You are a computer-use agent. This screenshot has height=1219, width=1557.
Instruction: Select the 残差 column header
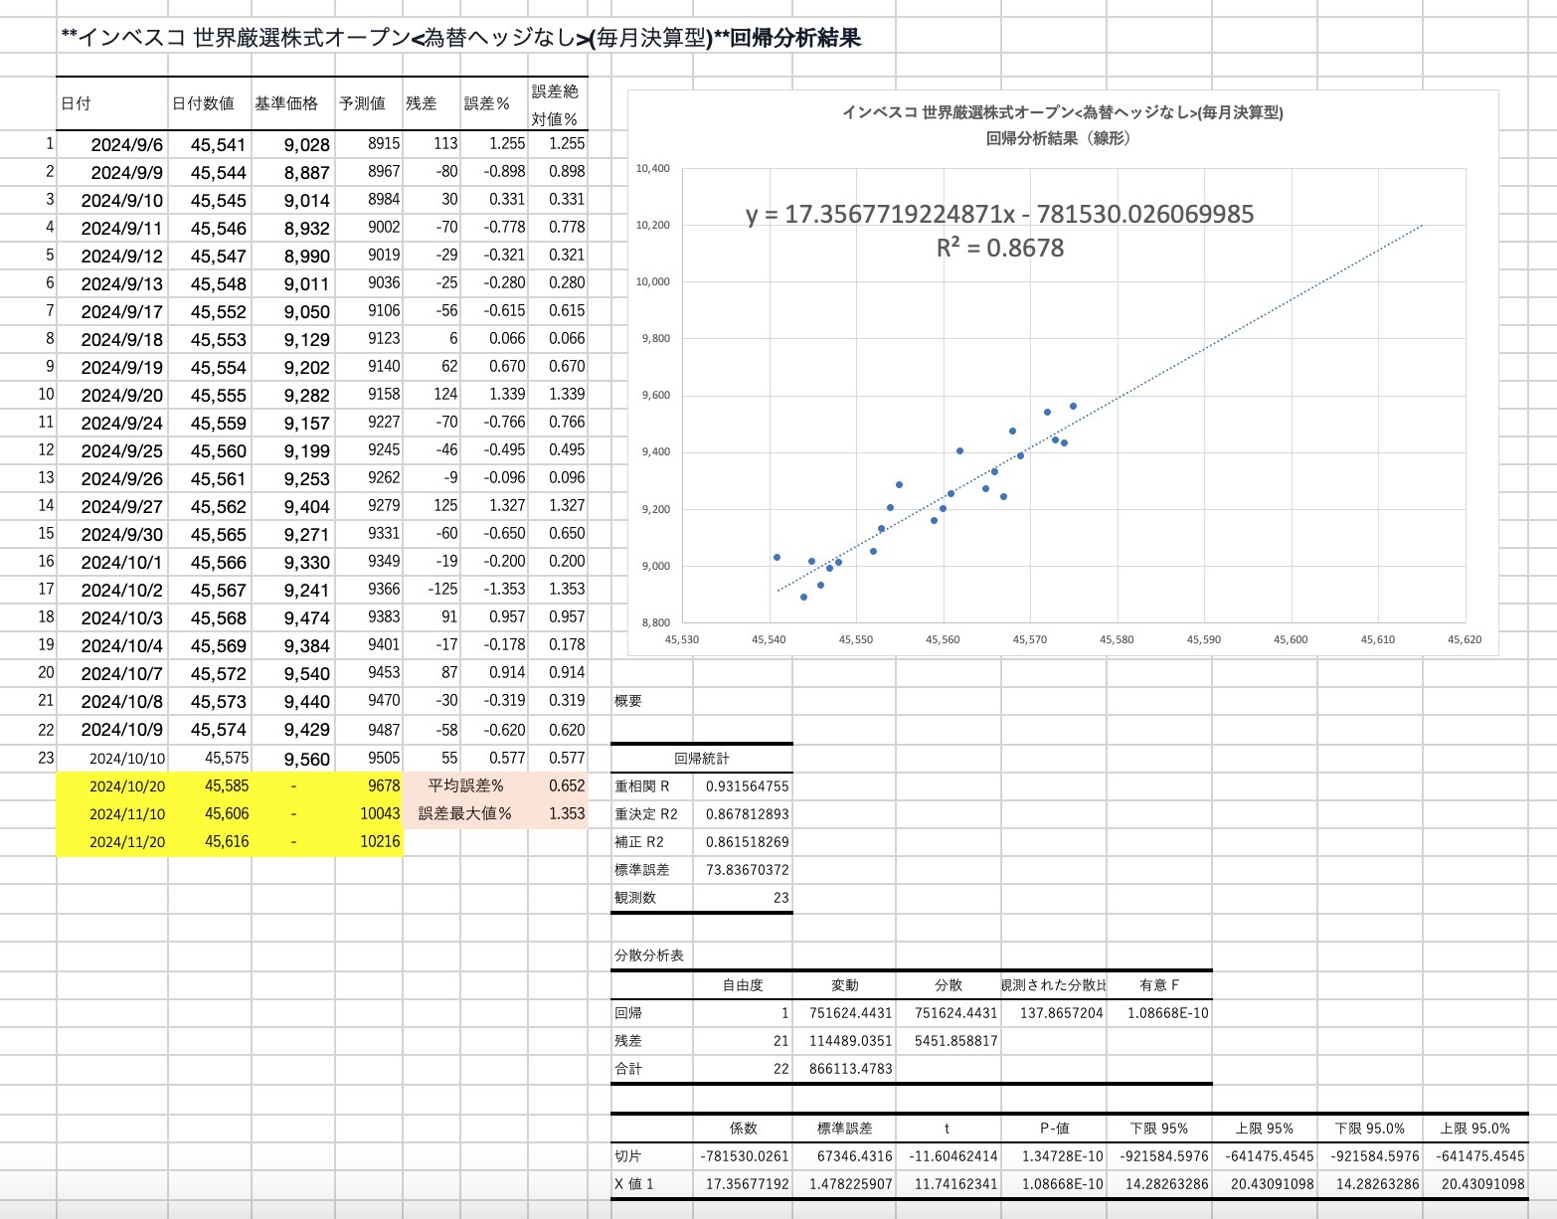(x=422, y=103)
